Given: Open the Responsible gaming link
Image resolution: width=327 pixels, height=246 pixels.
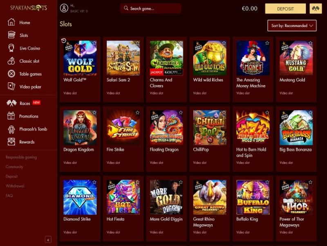Looking at the screenshot, I should pyautogui.click(x=21, y=157).
